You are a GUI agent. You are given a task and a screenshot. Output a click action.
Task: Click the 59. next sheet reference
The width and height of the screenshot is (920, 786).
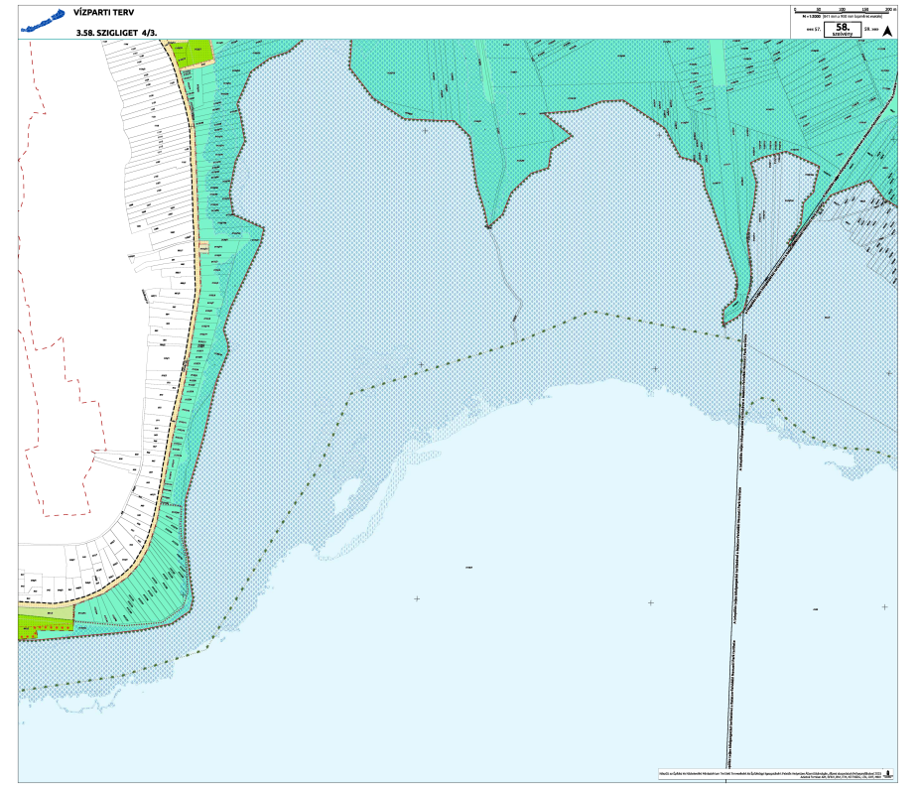(869, 31)
